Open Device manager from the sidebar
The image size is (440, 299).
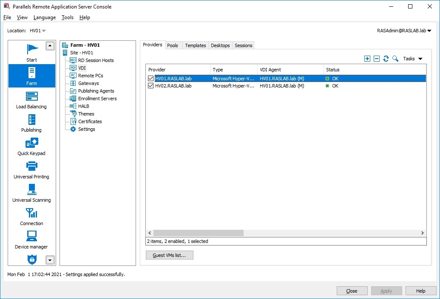pos(31,240)
